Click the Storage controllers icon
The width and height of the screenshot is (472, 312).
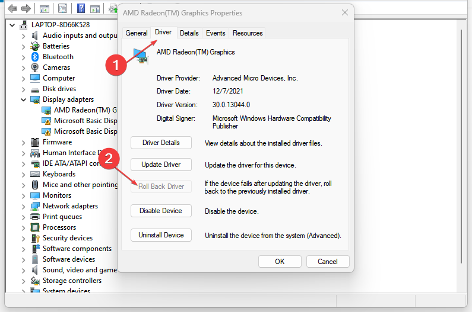coord(35,281)
